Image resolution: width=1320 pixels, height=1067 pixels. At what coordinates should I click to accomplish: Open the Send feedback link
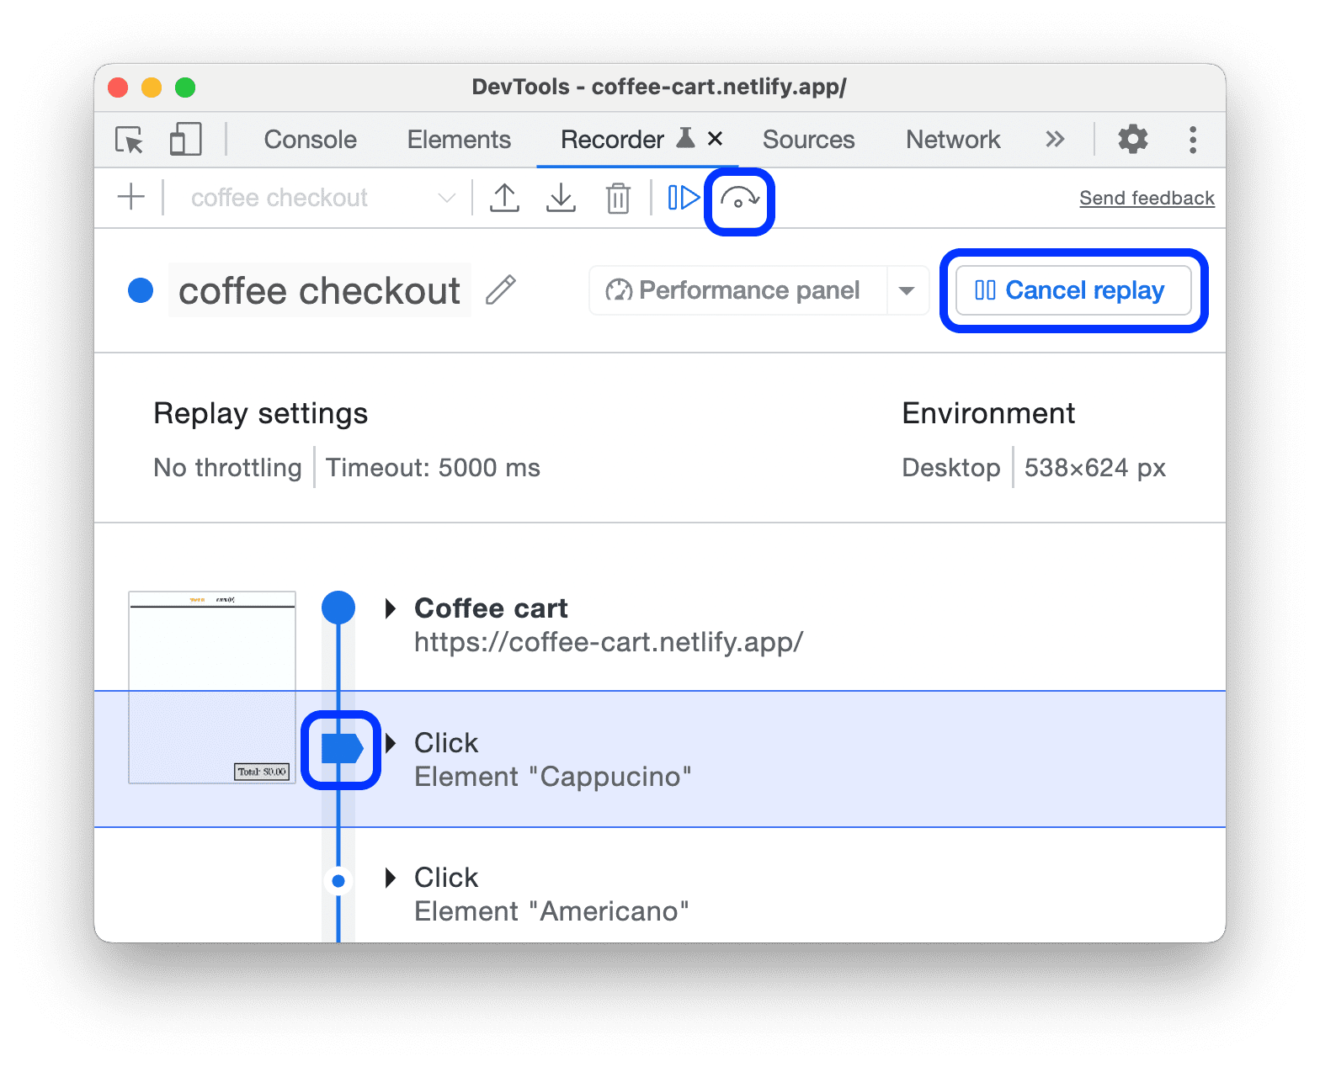tap(1147, 199)
